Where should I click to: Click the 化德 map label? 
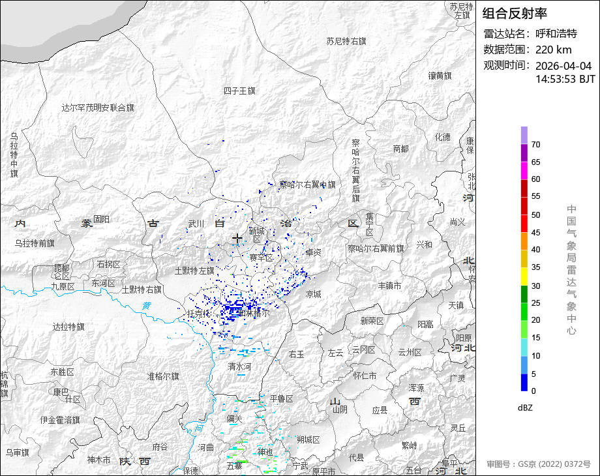(443, 137)
